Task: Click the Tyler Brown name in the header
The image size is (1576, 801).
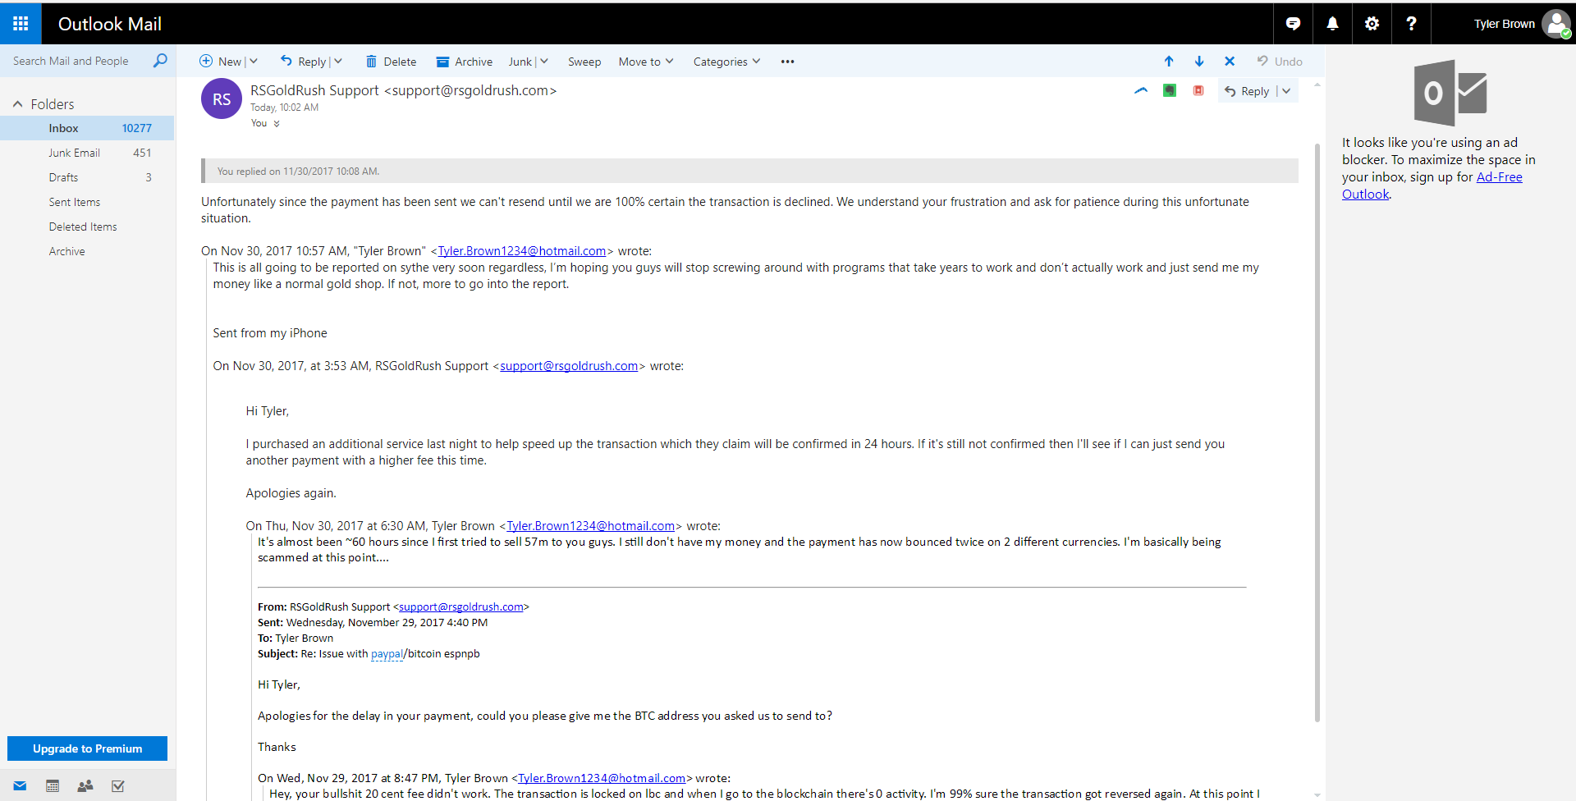Action: [1504, 24]
